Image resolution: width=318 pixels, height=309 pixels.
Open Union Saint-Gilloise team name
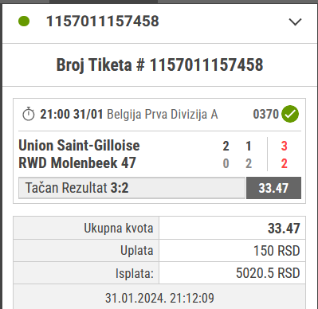79,146
